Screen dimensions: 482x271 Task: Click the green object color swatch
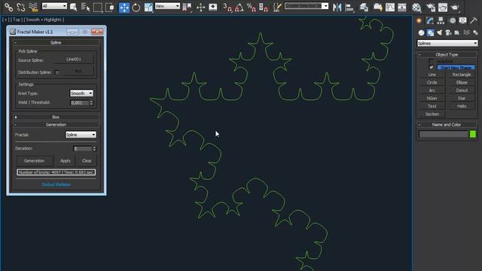[473, 134]
